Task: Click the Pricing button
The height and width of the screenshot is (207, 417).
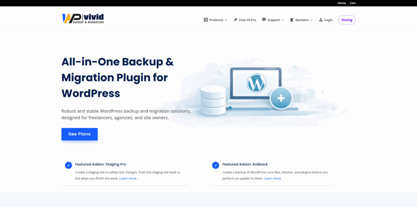Action: (x=347, y=20)
